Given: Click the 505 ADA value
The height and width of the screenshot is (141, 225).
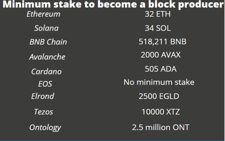Looking at the screenshot, I should (161, 69).
